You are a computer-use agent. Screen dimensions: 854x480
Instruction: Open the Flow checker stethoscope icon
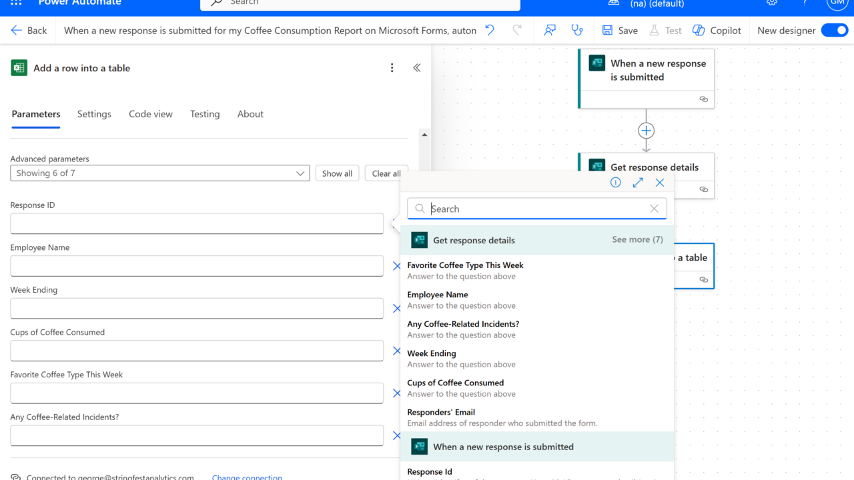(x=577, y=30)
